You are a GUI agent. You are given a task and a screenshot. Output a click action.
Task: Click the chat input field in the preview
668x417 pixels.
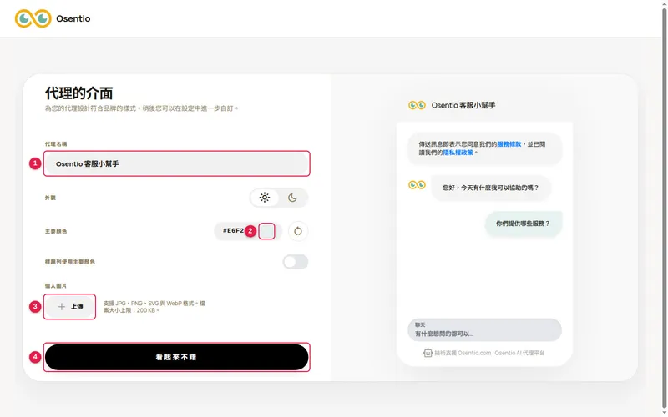484,329
